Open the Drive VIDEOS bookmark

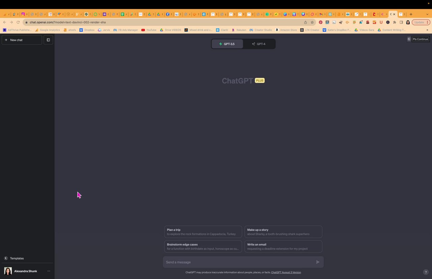tap(170, 30)
